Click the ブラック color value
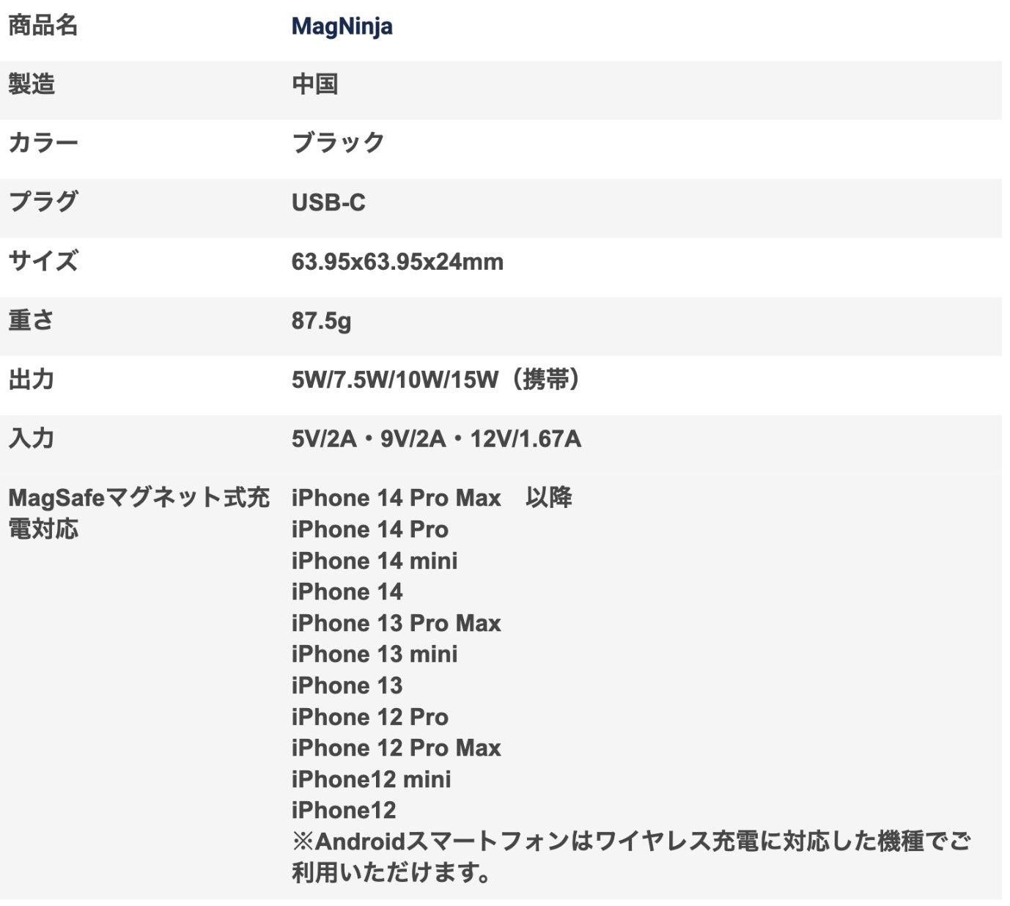 coord(338,143)
